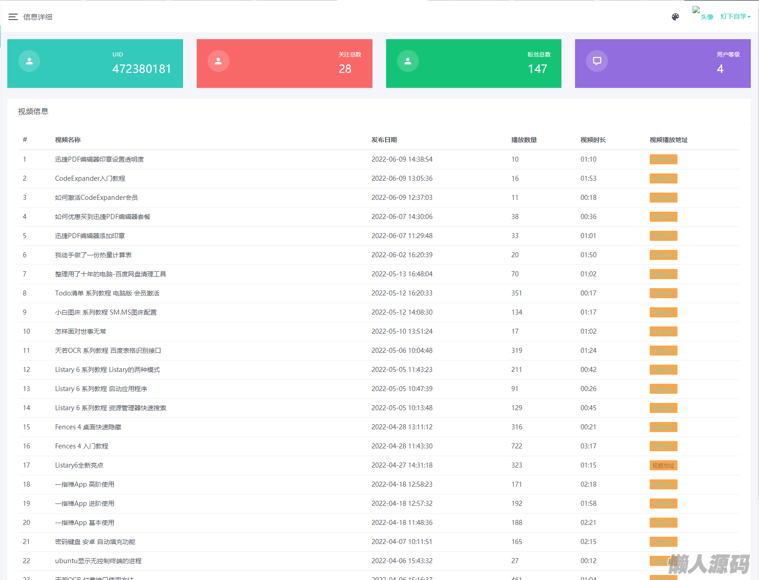Click the 发布日期 column header
This screenshot has height=580, width=759.
click(x=384, y=140)
